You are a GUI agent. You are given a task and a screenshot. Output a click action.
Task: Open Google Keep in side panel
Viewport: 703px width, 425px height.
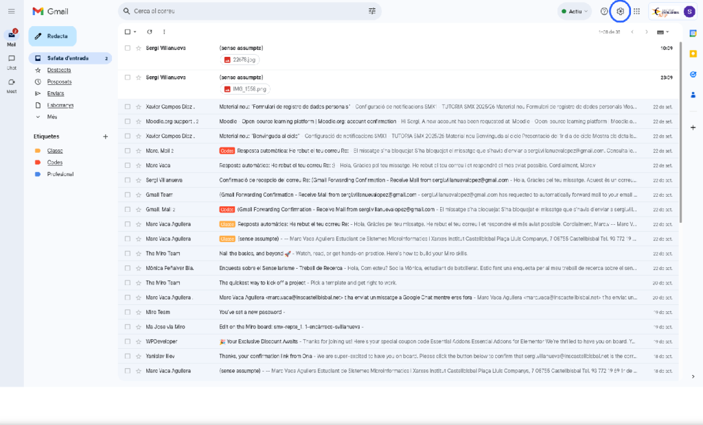693,53
